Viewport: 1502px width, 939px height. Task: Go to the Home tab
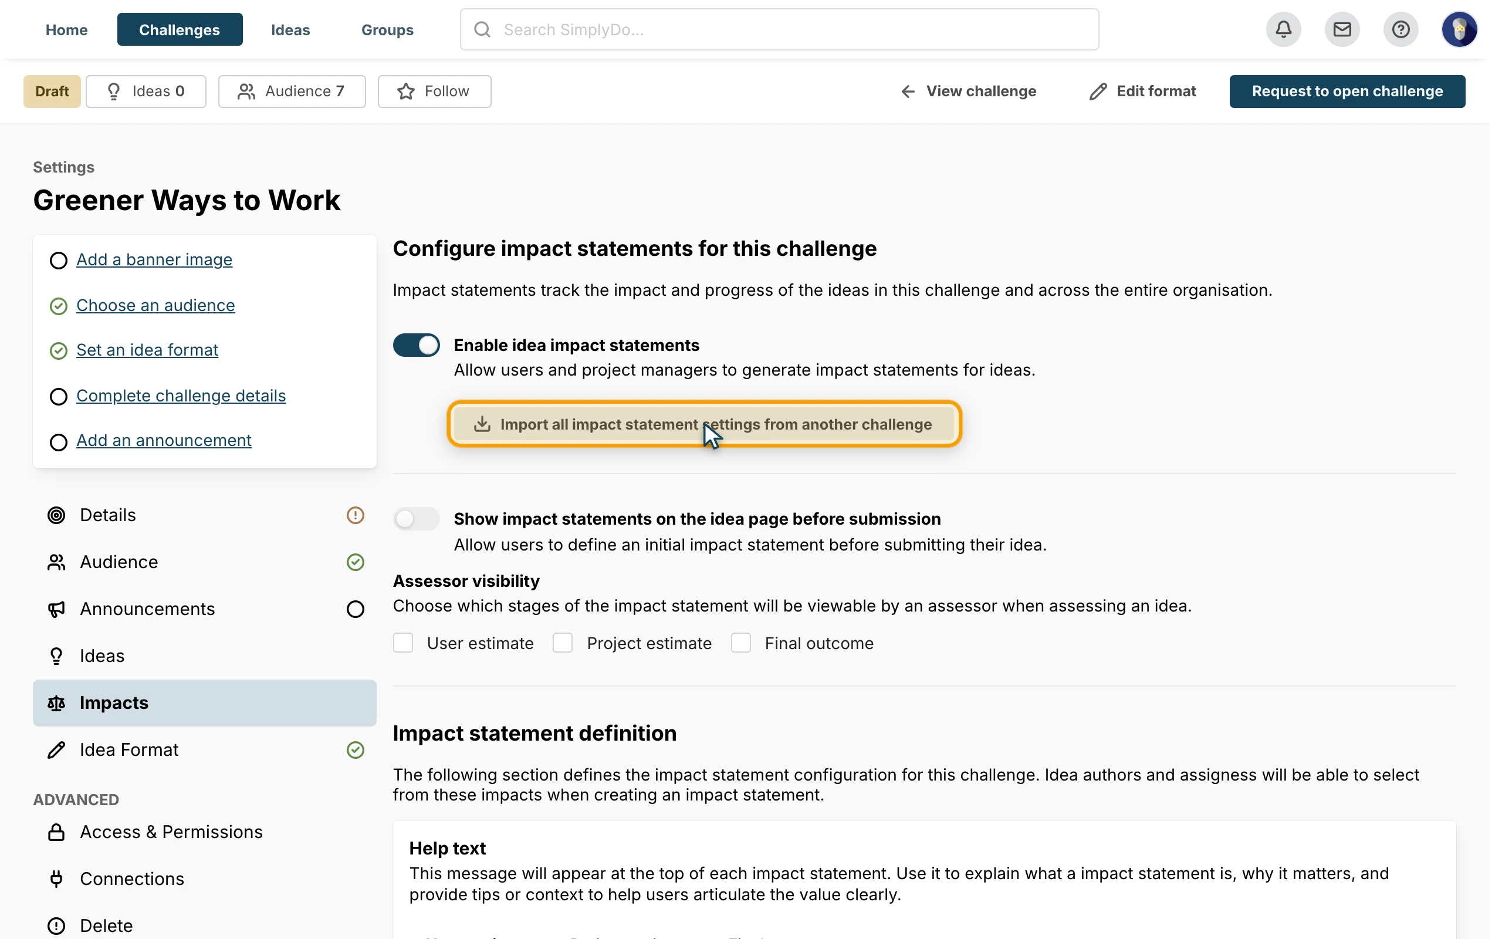pyautogui.click(x=66, y=29)
